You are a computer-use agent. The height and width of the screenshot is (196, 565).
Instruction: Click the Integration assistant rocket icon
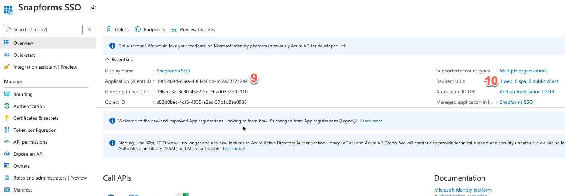click(7, 67)
